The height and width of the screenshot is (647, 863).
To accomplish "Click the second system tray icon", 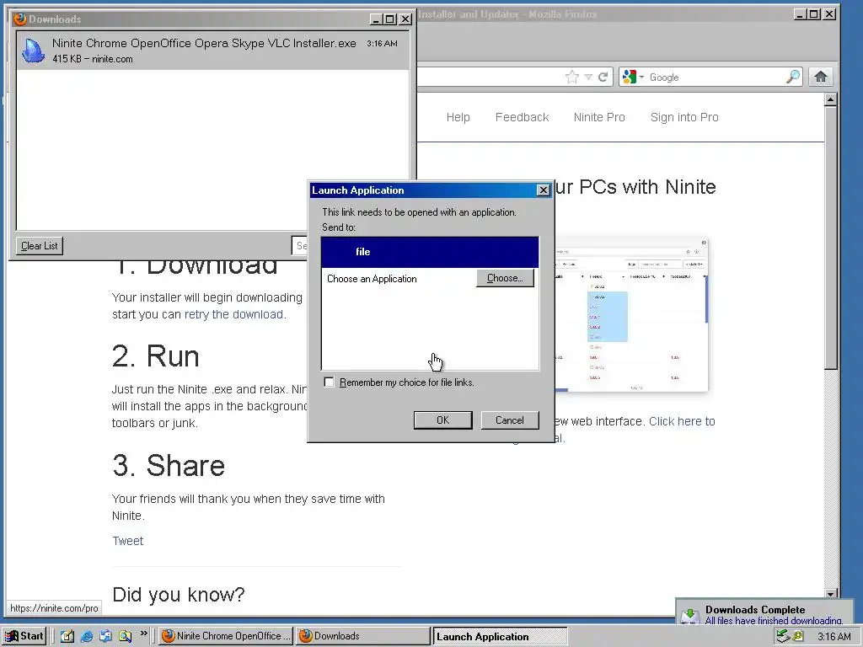I will coord(798,637).
